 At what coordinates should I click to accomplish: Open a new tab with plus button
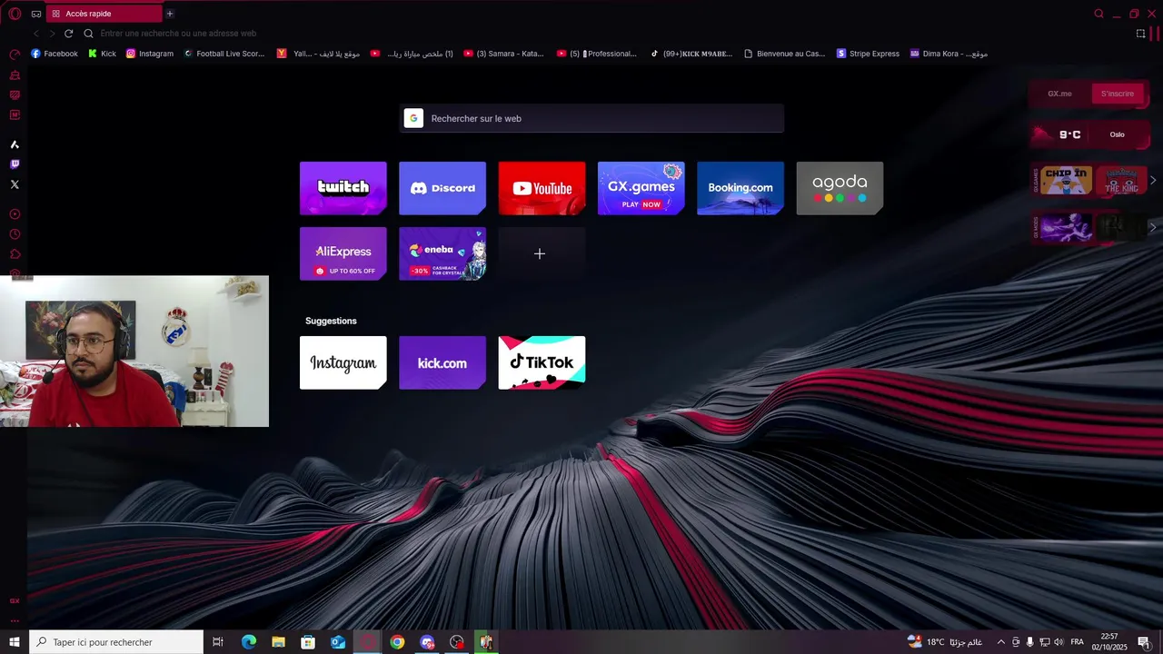[170, 14]
